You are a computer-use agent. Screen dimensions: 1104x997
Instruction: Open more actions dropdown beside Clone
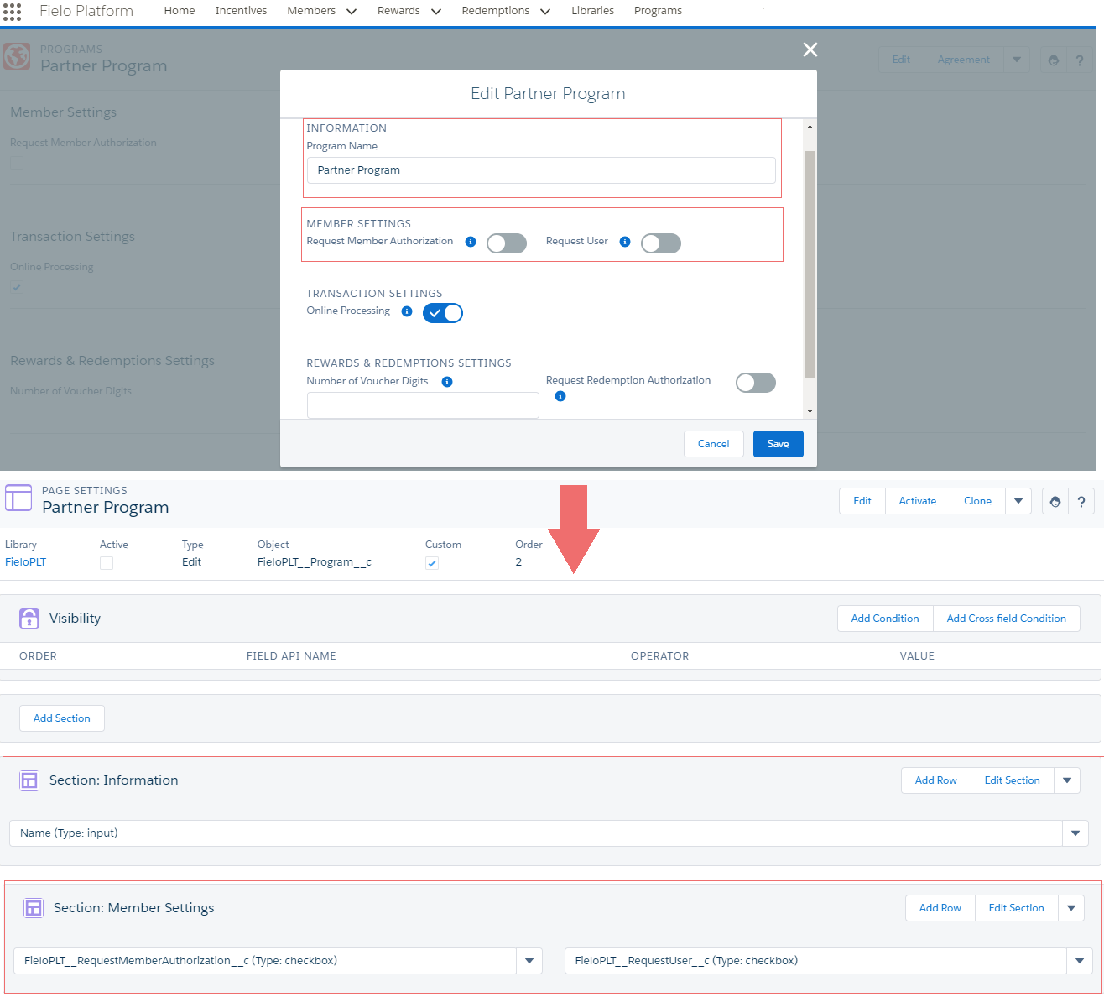click(1018, 501)
